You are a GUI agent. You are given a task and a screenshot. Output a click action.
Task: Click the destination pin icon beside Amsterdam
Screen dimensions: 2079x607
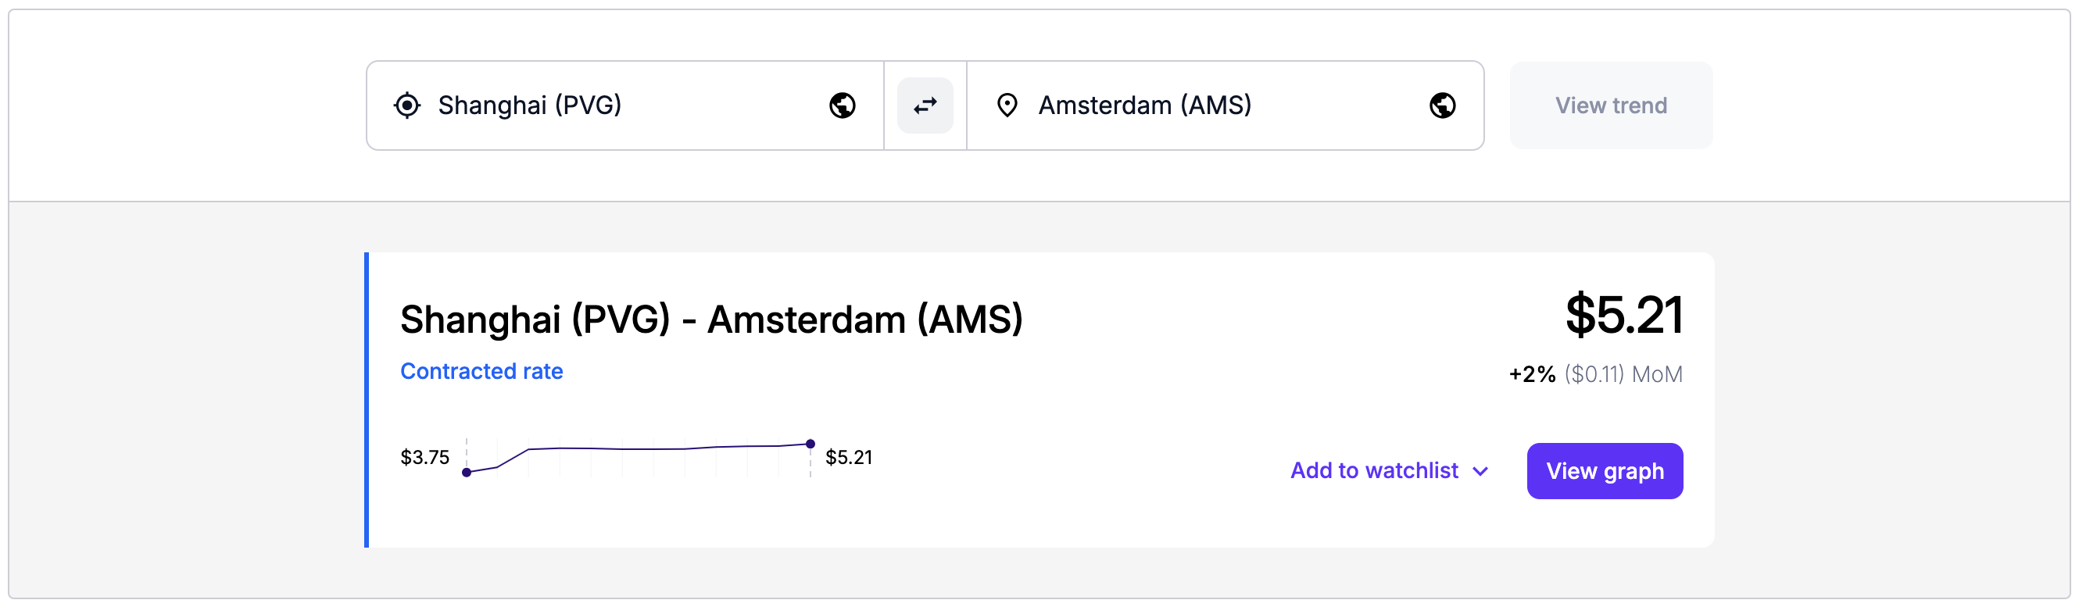coord(1007,105)
